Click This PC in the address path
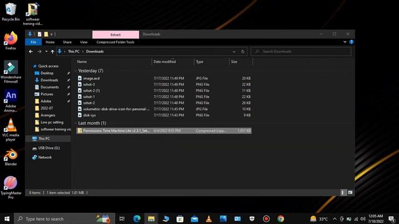Screen dimensions: 399x224 [x=74, y=52]
